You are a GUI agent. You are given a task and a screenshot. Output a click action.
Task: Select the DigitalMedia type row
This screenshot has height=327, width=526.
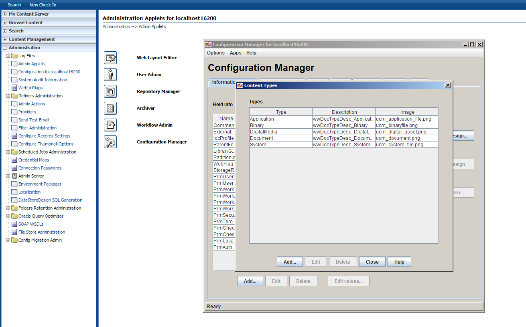[343, 132]
